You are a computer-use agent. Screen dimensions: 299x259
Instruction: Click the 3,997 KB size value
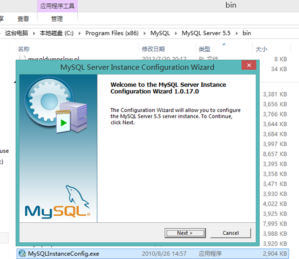click(x=275, y=144)
